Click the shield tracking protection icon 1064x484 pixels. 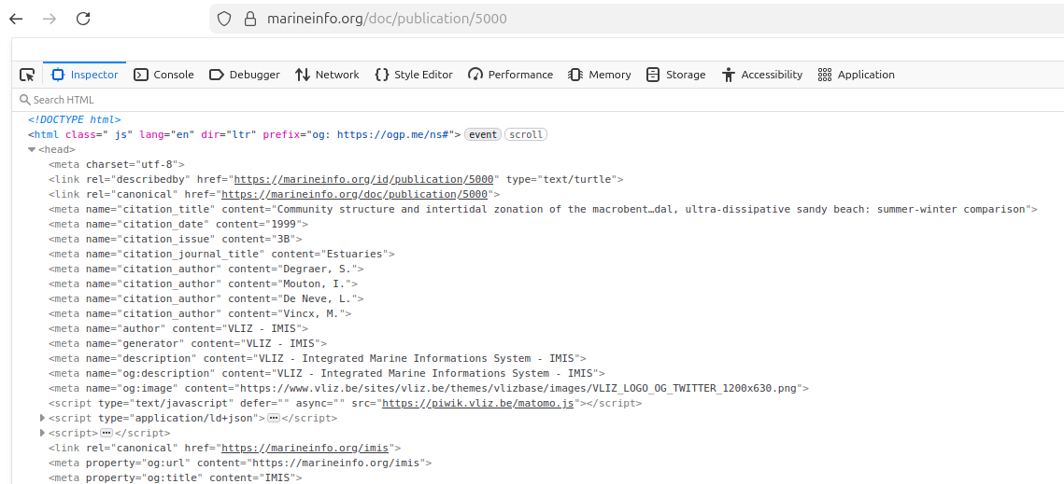[x=224, y=19]
